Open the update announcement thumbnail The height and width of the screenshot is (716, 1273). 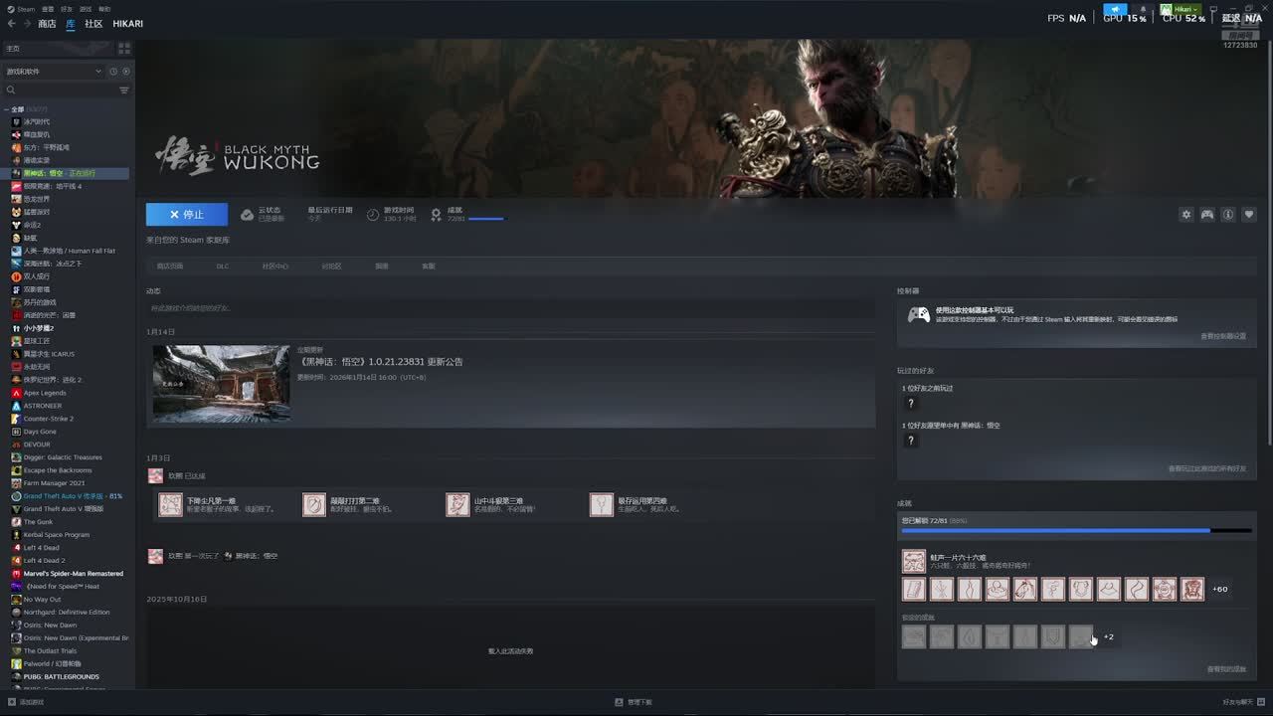click(221, 384)
